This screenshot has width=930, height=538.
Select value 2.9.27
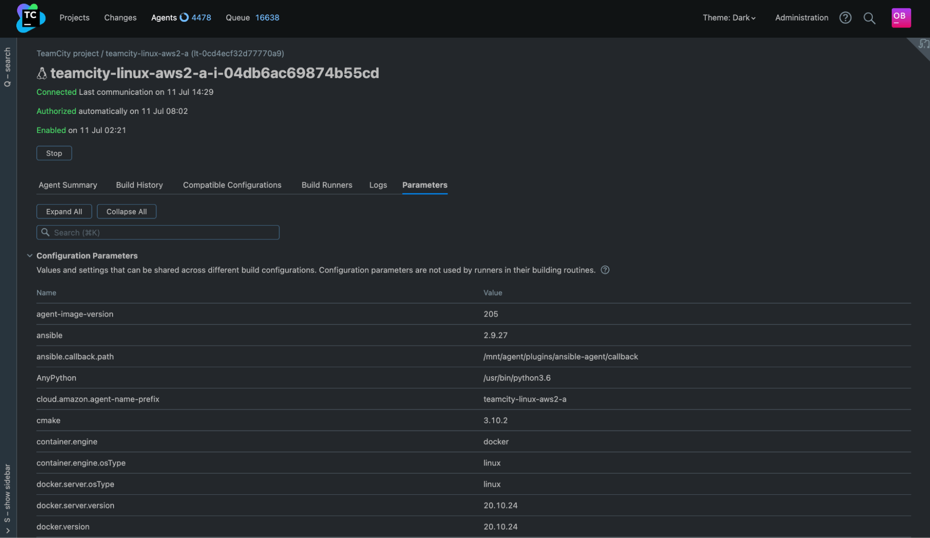point(495,335)
